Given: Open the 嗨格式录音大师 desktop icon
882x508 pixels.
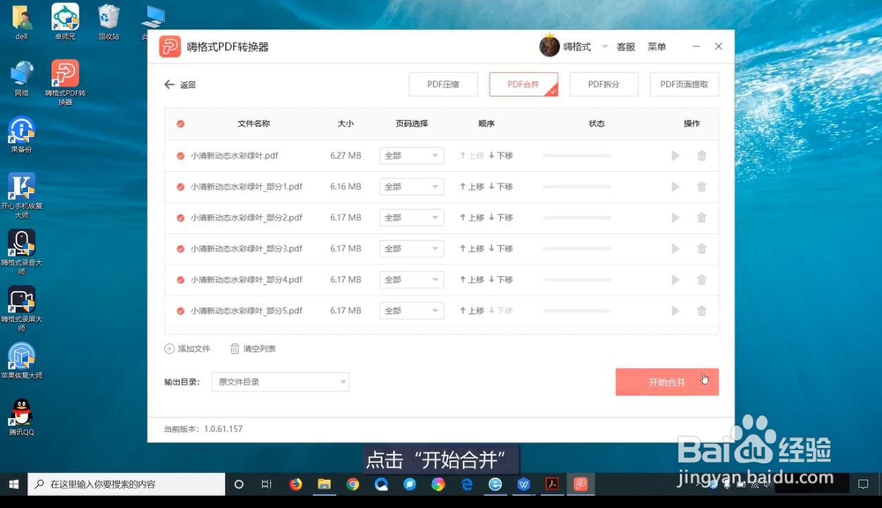Looking at the screenshot, I should click(21, 252).
